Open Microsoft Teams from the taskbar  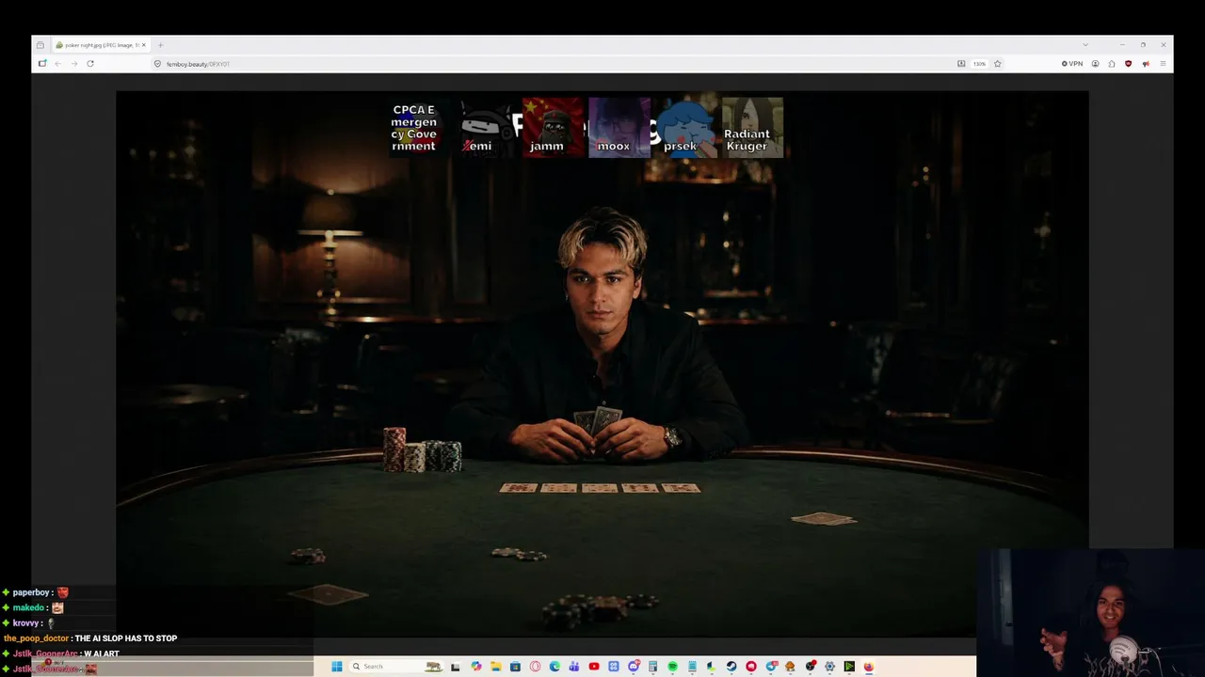[574, 667]
